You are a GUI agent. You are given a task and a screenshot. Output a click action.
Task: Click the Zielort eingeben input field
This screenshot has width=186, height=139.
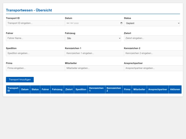[153, 38]
